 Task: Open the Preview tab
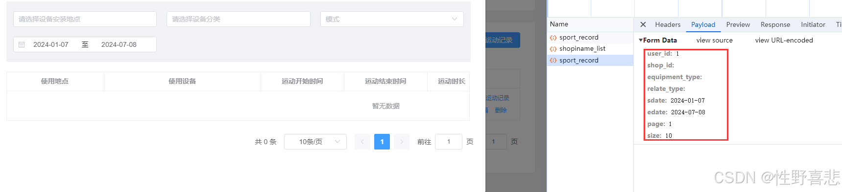[738, 24]
